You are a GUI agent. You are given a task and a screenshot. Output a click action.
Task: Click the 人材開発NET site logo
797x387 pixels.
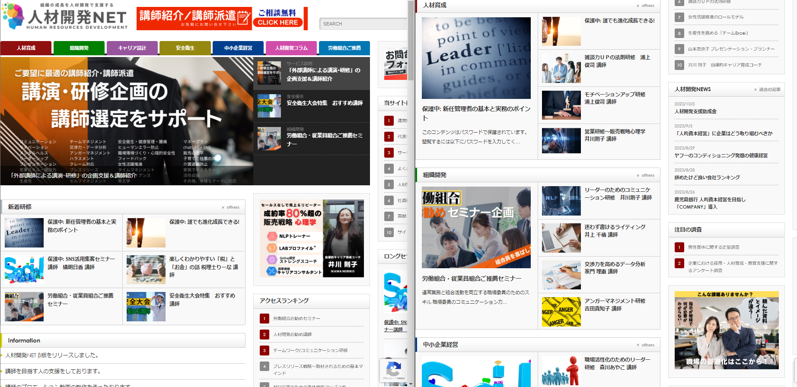pyautogui.click(x=65, y=16)
